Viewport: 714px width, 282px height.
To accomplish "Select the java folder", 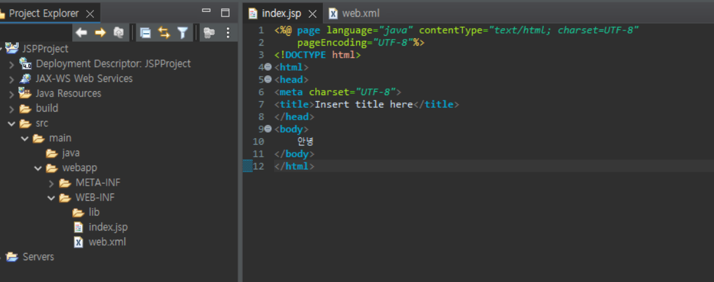I will 71,153.
